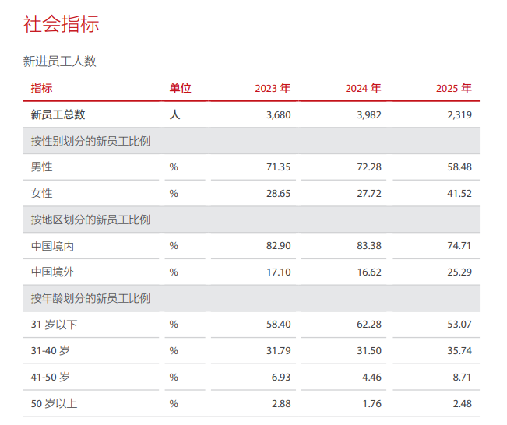507x425 pixels.
Task: Select the value 2,319
Action: pos(459,114)
